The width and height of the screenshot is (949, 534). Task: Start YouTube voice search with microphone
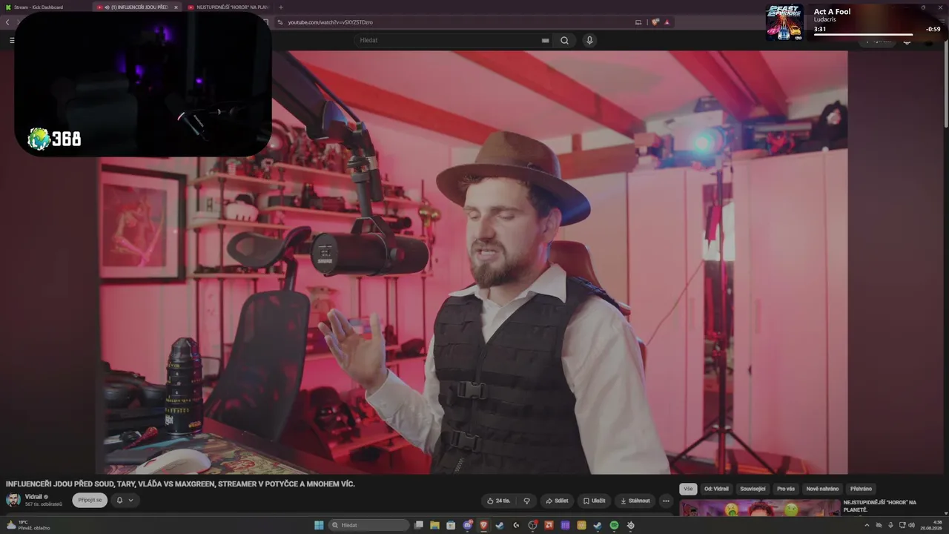tap(589, 40)
